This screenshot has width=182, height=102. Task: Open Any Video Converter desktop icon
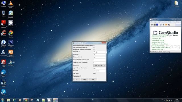tap(11, 14)
